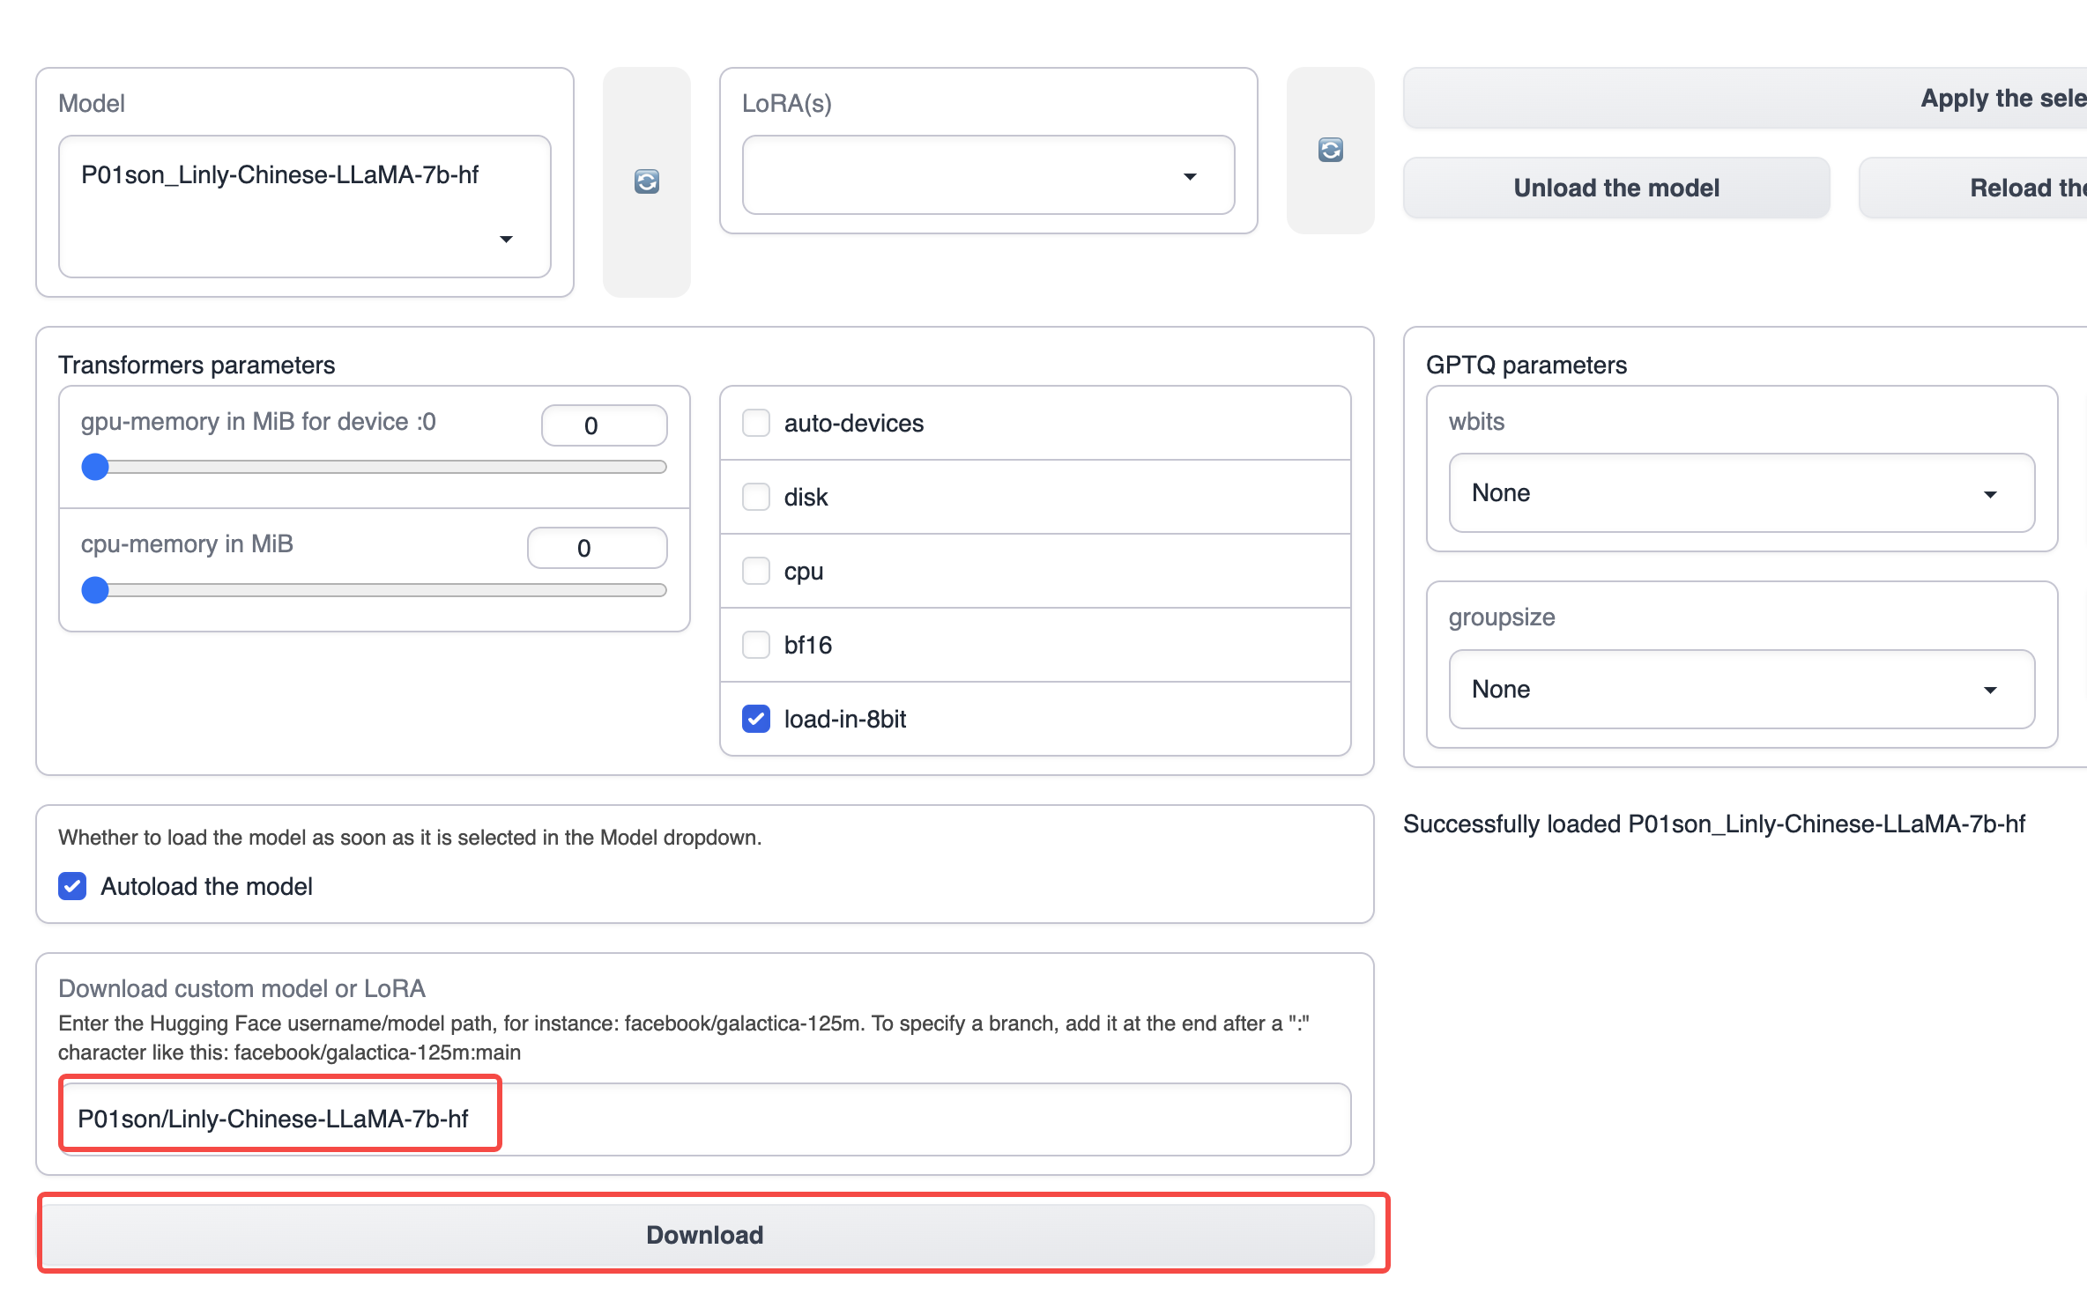Click the cpu-memory slider handle
The width and height of the screenshot is (2087, 1293).
[x=95, y=590]
